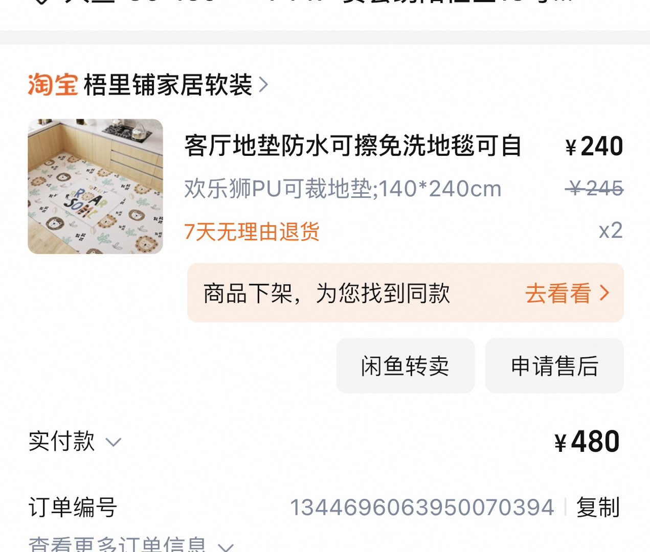Tap the ¥480 total paid amount
This screenshot has height=552, width=650.
pyautogui.click(x=587, y=442)
